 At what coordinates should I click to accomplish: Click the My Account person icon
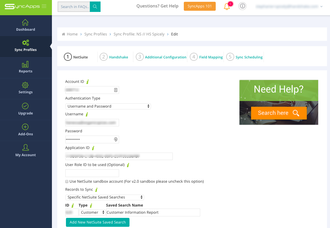point(25,148)
